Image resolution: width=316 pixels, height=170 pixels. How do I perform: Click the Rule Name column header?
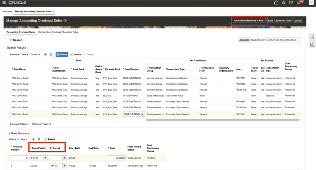[x=19, y=69]
